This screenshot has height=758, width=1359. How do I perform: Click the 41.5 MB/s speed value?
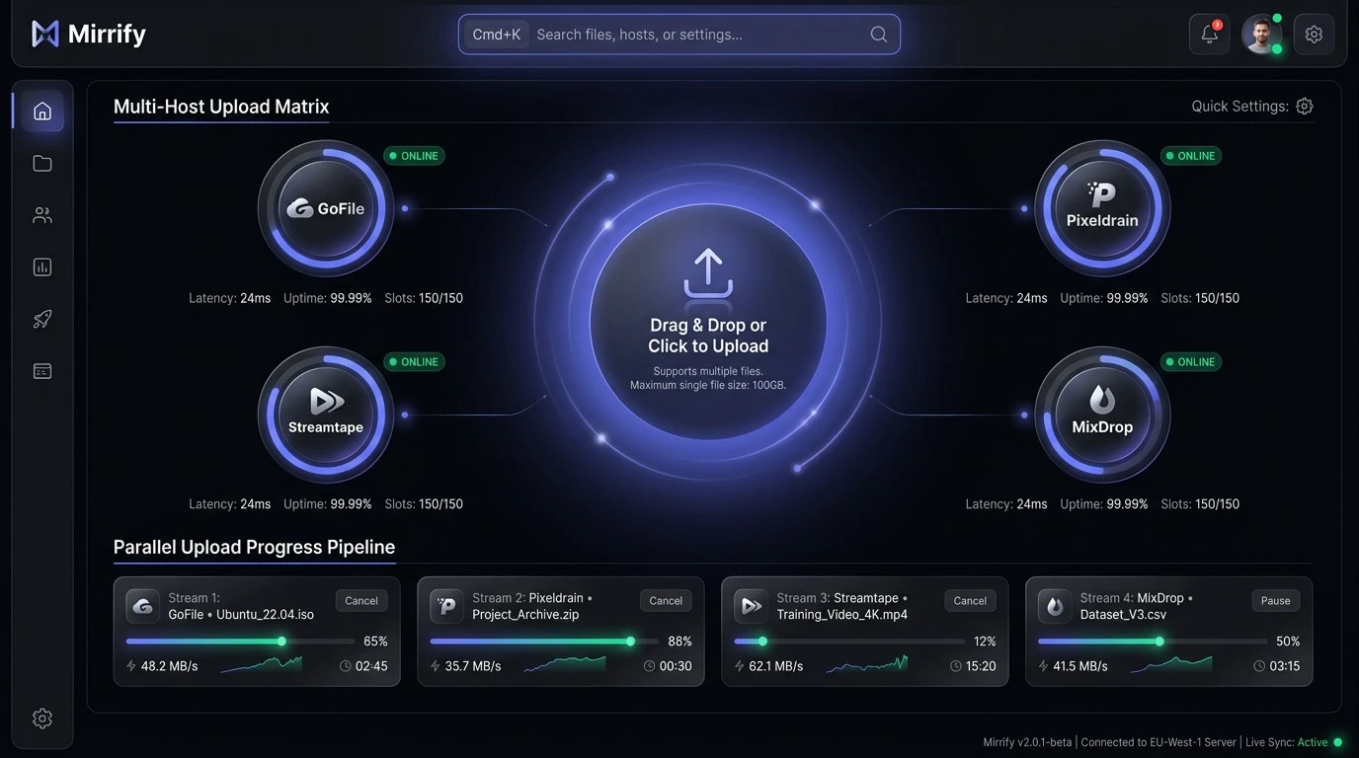pos(1081,666)
